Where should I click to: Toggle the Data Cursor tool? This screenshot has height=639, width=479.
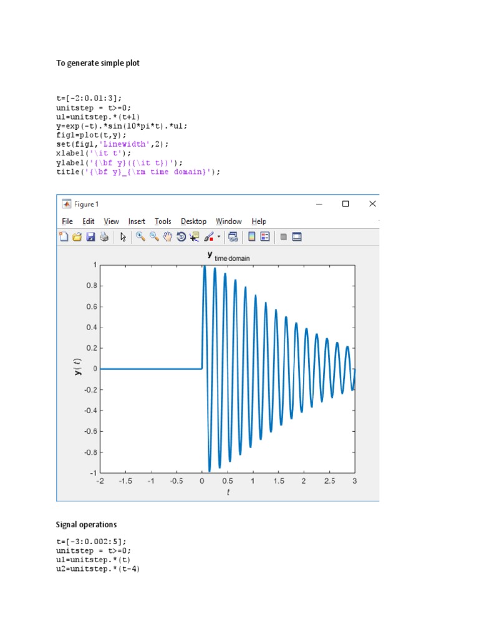point(195,237)
